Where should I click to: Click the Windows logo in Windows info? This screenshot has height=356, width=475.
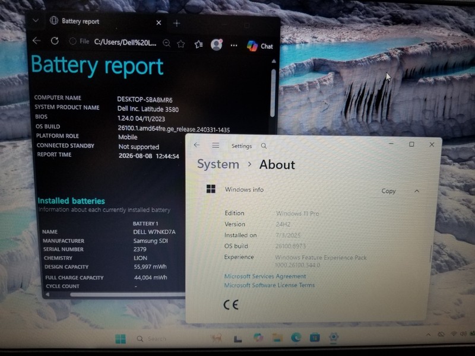point(211,189)
